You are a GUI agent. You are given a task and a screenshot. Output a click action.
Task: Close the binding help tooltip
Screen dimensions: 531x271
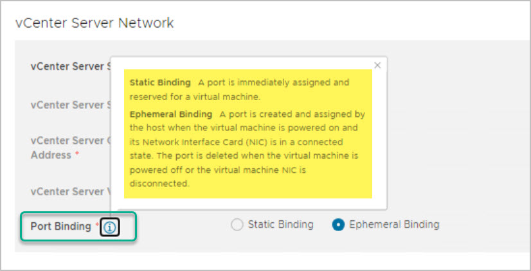click(x=377, y=65)
